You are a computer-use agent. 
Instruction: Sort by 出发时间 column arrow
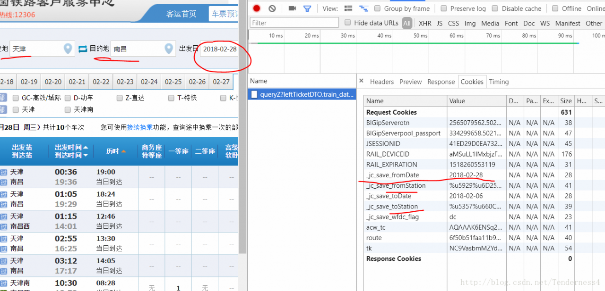86,148
